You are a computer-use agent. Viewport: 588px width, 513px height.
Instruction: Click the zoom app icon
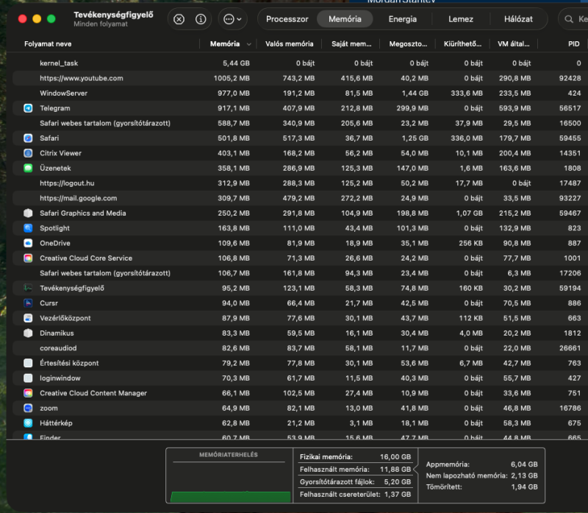pyautogui.click(x=28, y=408)
